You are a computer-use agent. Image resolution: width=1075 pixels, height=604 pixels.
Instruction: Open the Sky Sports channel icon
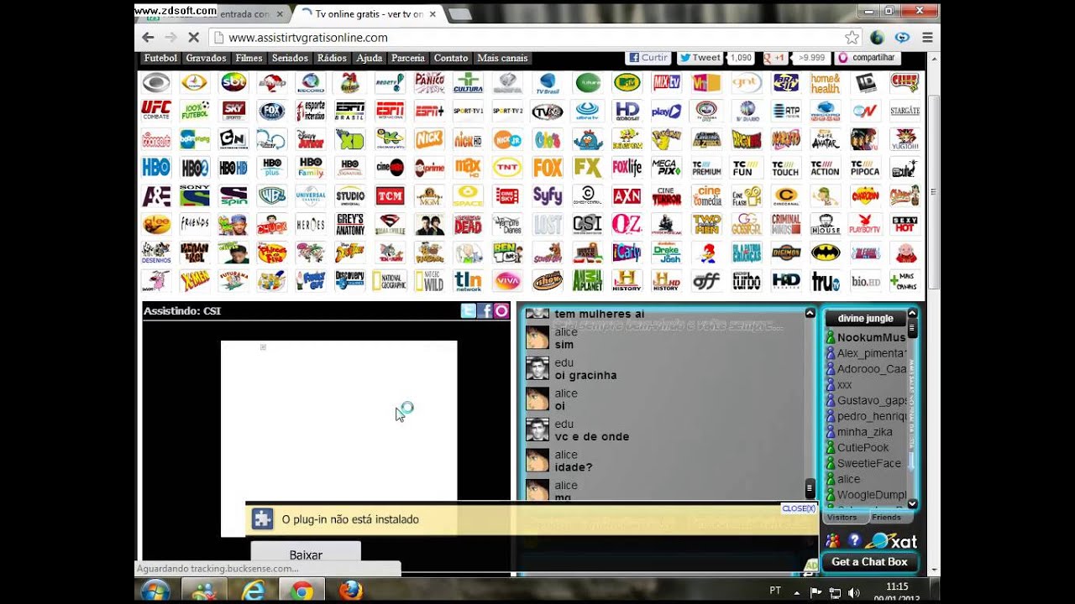(x=234, y=111)
